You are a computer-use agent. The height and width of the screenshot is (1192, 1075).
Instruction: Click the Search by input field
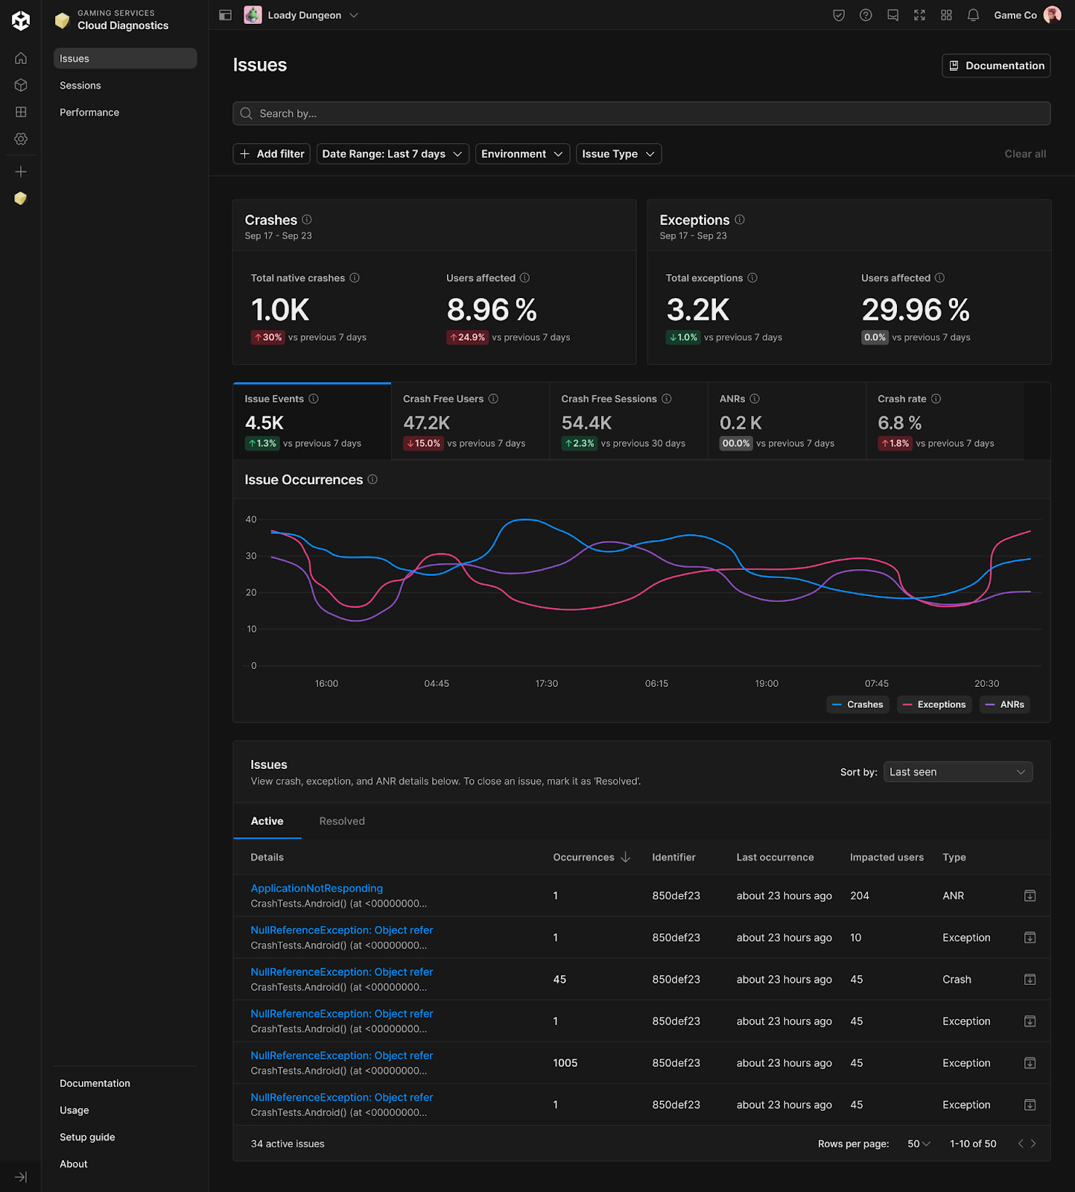(641, 113)
